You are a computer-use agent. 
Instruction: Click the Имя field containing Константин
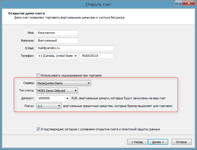(57, 33)
